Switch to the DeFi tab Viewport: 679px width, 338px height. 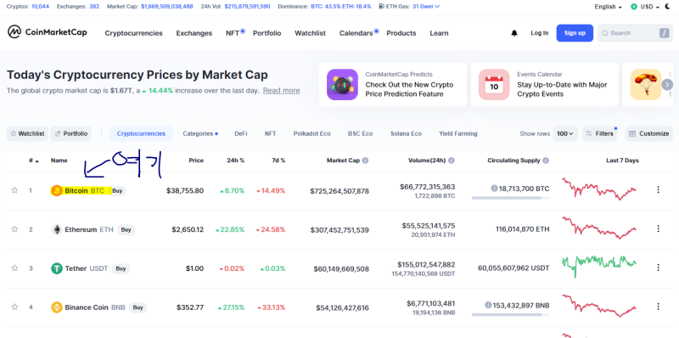pos(241,134)
